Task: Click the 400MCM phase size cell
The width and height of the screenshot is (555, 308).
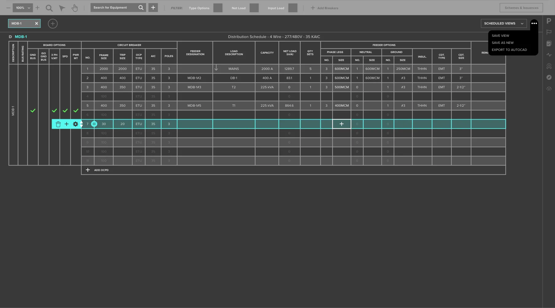Action: [342, 106]
